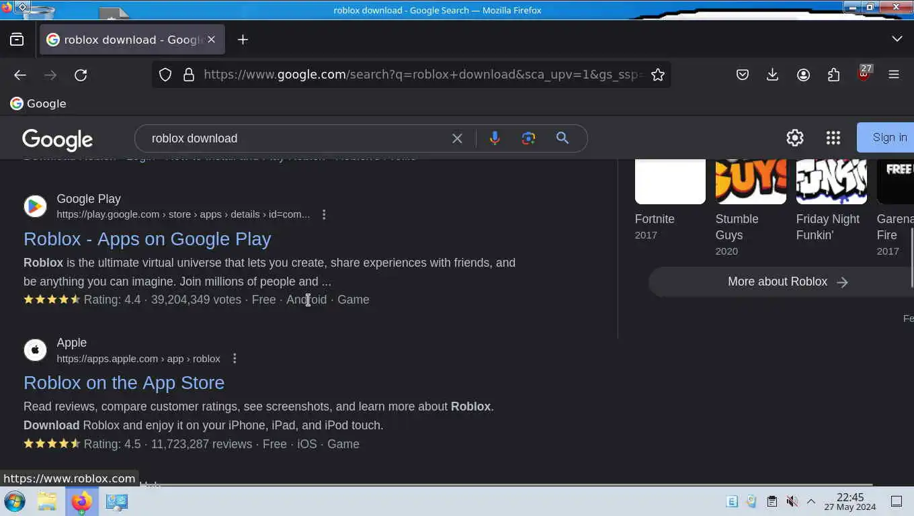Click Rating: 4.4 text under Google Play
Screen dimensions: 914x516
(112, 300)
